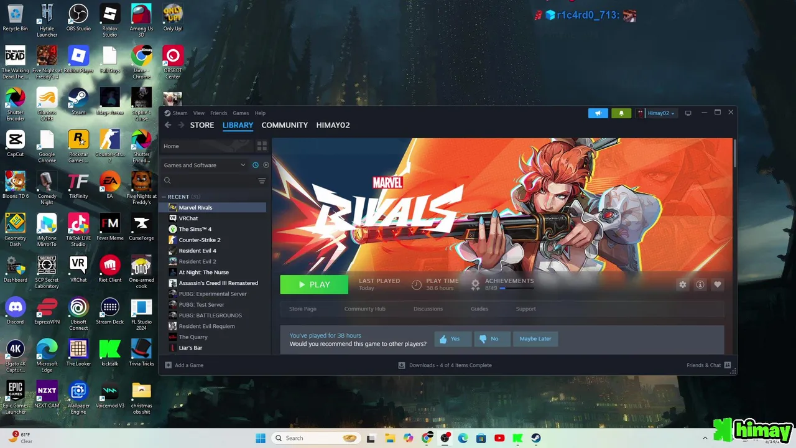Open advanced library filter options icon

coord(262,180)
